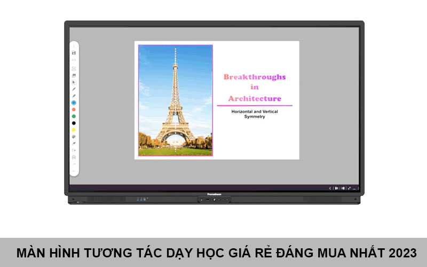This screenshot has height=267, width=427.
Task: Pick the red-orange pen color
Action: point(74,109)
